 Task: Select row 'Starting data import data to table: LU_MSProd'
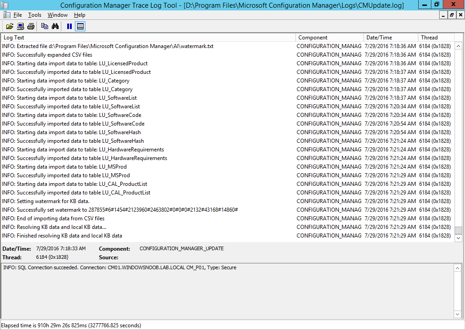click(x=227, y=167)
